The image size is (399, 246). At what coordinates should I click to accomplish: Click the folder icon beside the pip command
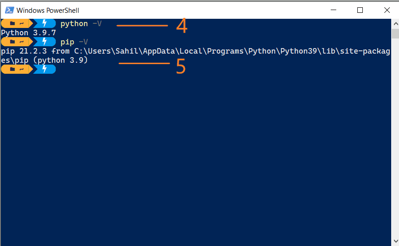pyautogui.click(x=12, y=42)
